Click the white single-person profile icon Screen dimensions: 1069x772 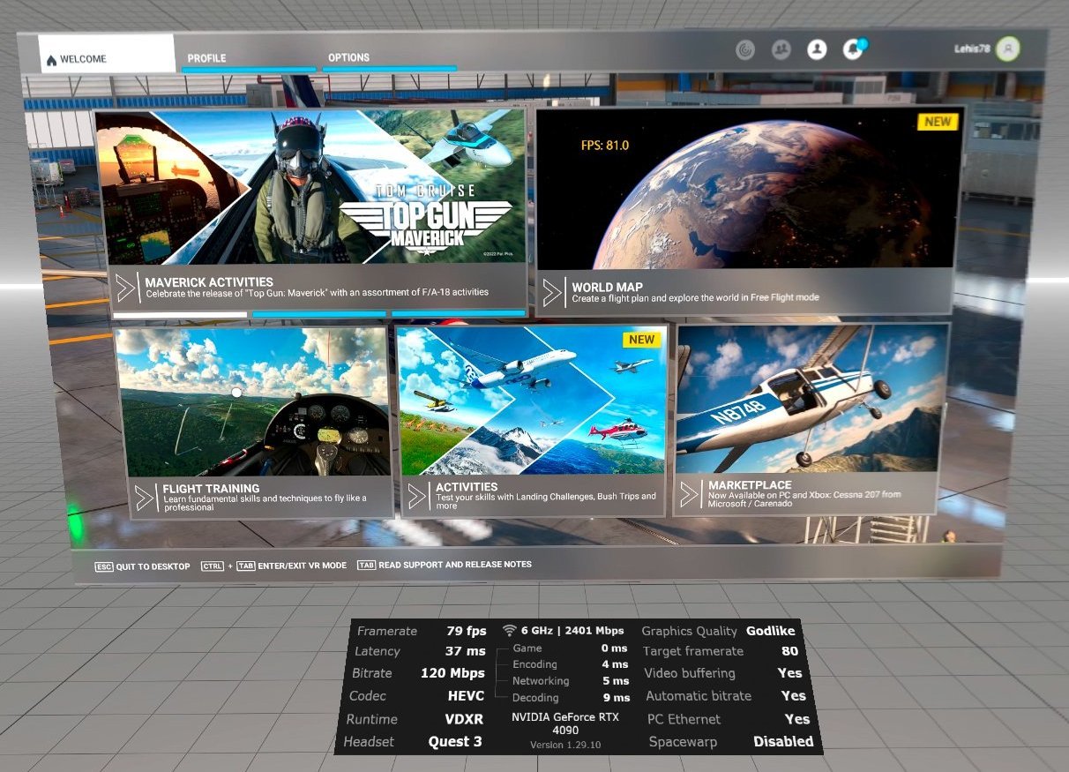click(x=817, y=49)
